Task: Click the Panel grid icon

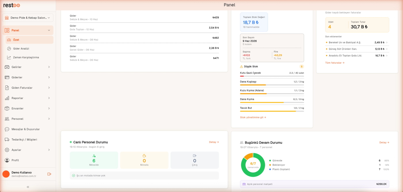Action: [x=7, y=30]
